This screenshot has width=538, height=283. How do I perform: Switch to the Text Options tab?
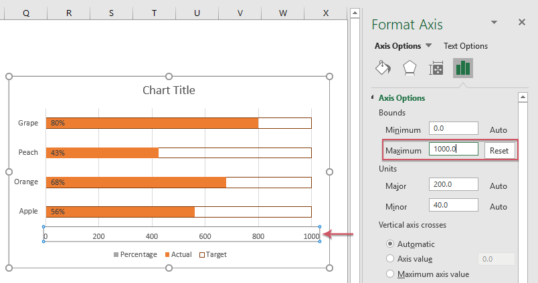[465, 46]
